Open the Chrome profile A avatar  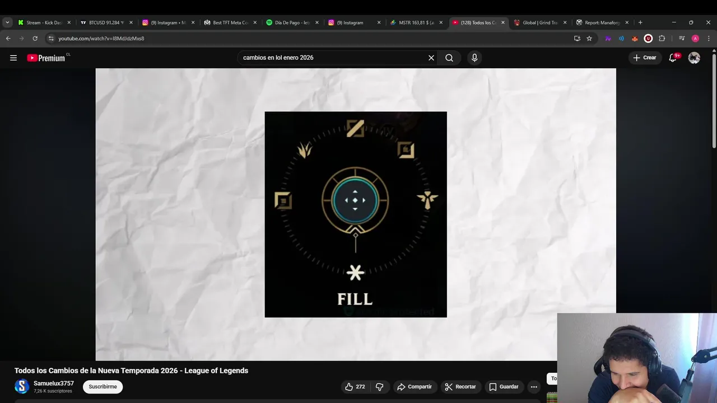click(x=695, y=39)
